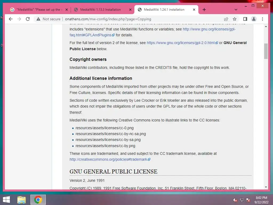Click the cc-by.png list item
Screen dimensions: 273x205
click(105, 146)
